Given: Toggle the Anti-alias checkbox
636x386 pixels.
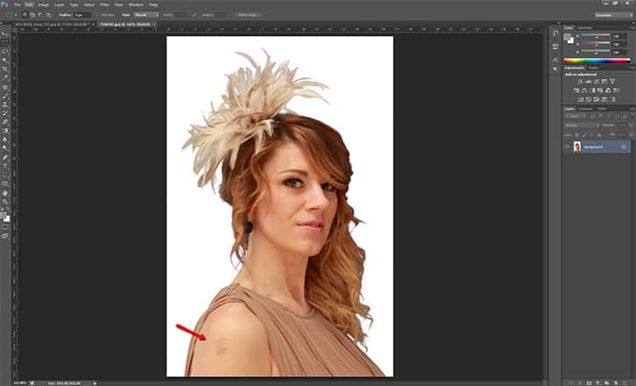Looking at the screenshot, I should coord(96,15).
